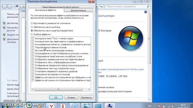Screen dimensions: 193x108
Task: Switch the RU input language indicator
Action: pos(150,106)
